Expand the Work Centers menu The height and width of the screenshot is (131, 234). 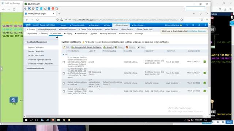click(138, 25)
